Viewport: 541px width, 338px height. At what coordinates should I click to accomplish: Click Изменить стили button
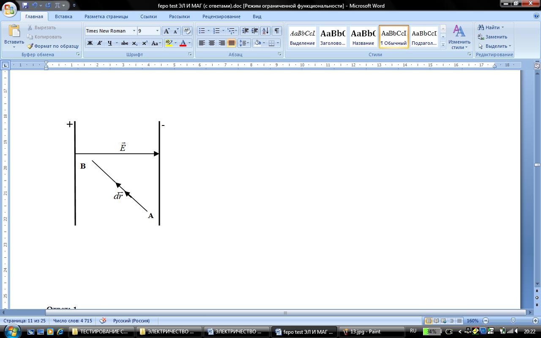point(459,37)
